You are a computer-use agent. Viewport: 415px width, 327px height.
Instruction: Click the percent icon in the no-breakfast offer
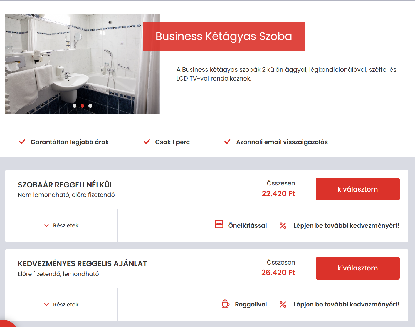(283, 226)
